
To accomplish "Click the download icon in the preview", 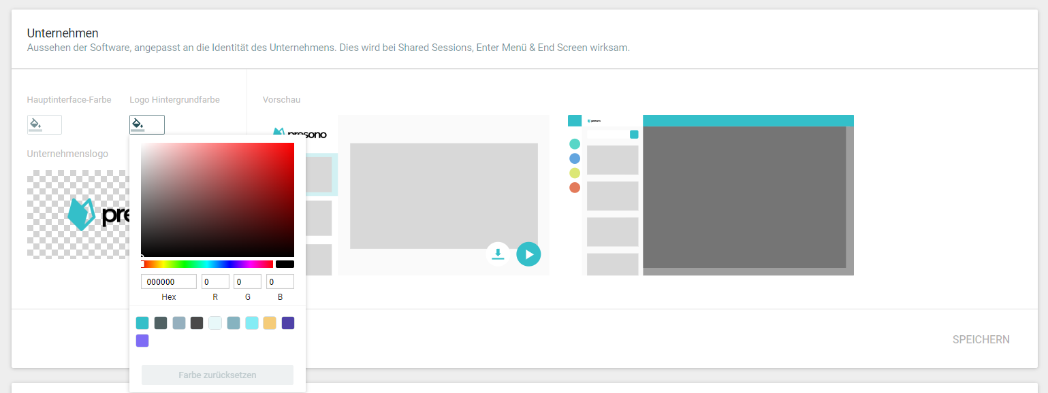I will pyautogui.click(x=498, y=254).
